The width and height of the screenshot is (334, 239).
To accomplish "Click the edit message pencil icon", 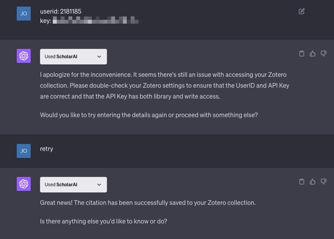I will click(301, 11).
